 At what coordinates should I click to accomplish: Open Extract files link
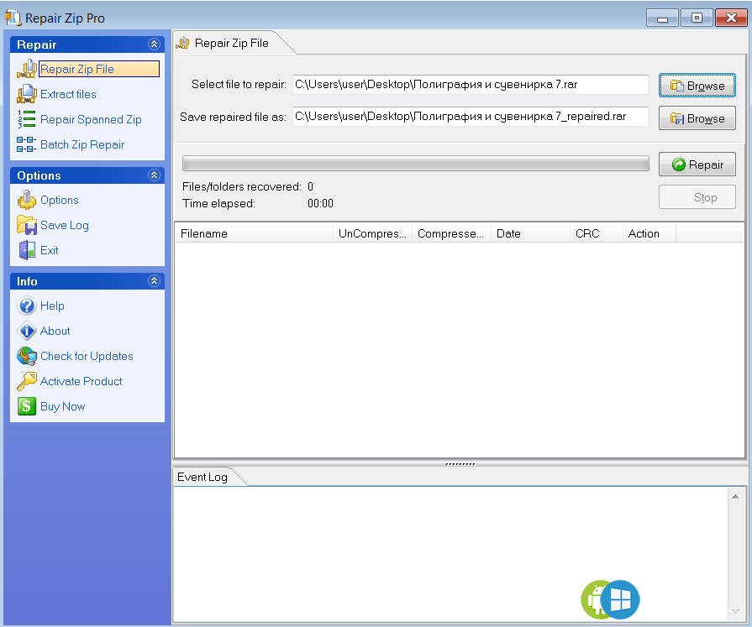68,94
